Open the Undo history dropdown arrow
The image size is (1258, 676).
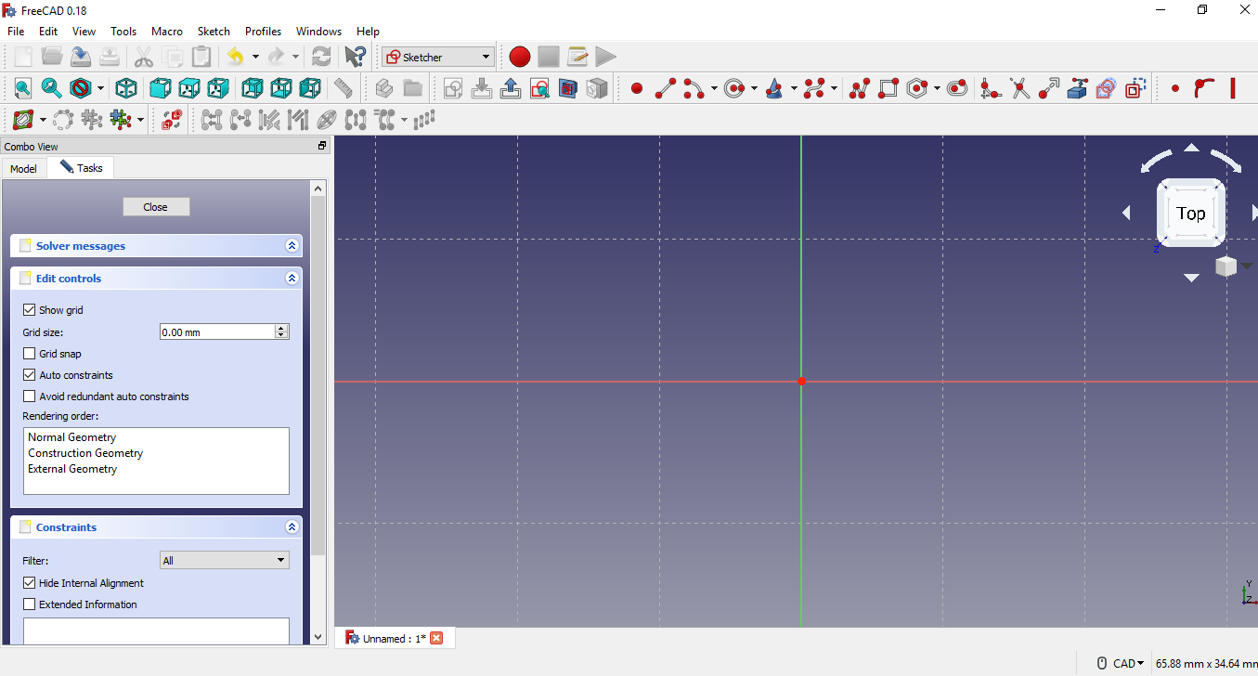(x=255, y=57)
